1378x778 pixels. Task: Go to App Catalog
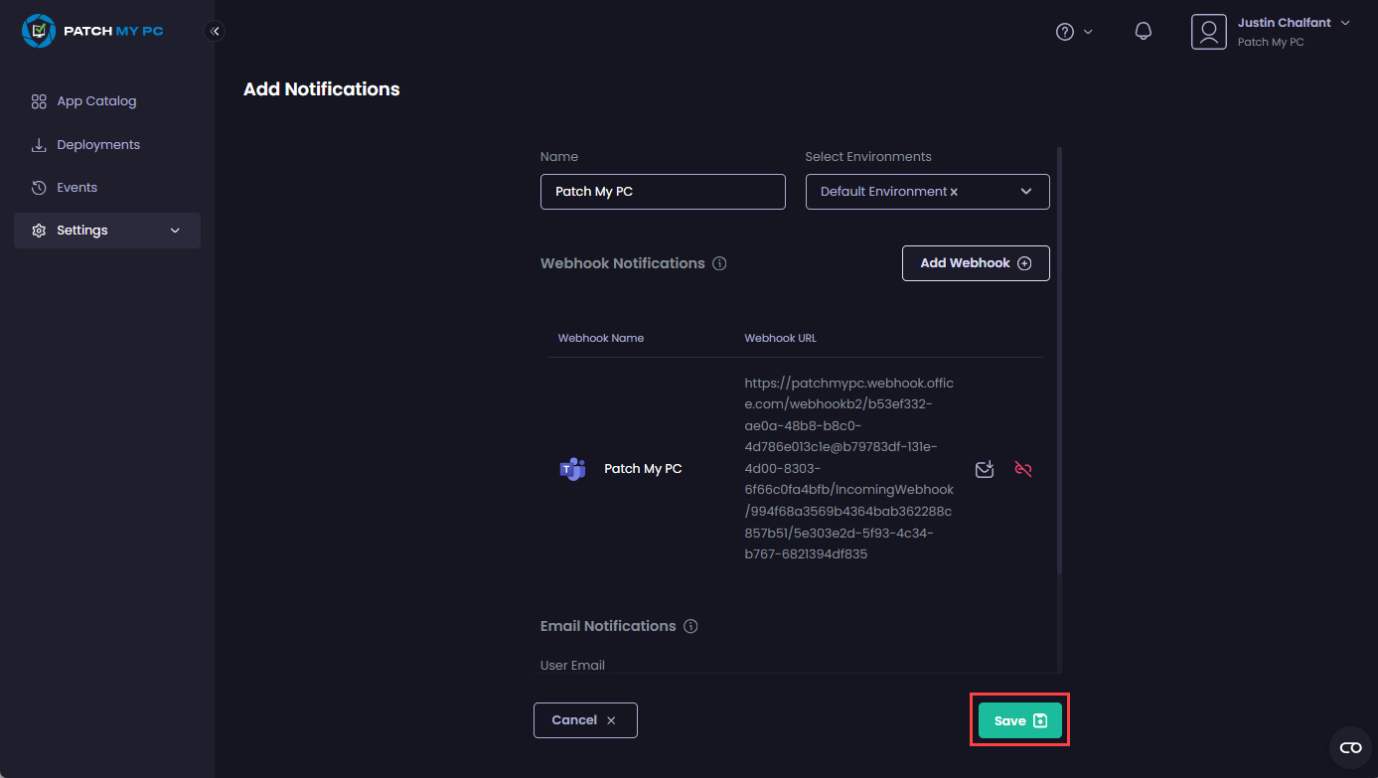click(96, 101)
